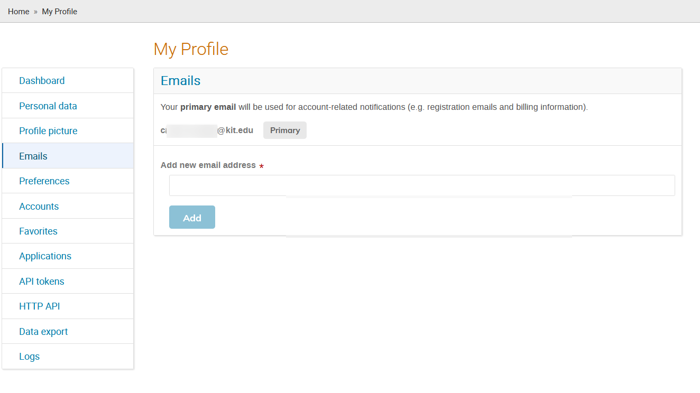700x393 pixels.
Task: Go to the Applications page
Action: [68, 256]
